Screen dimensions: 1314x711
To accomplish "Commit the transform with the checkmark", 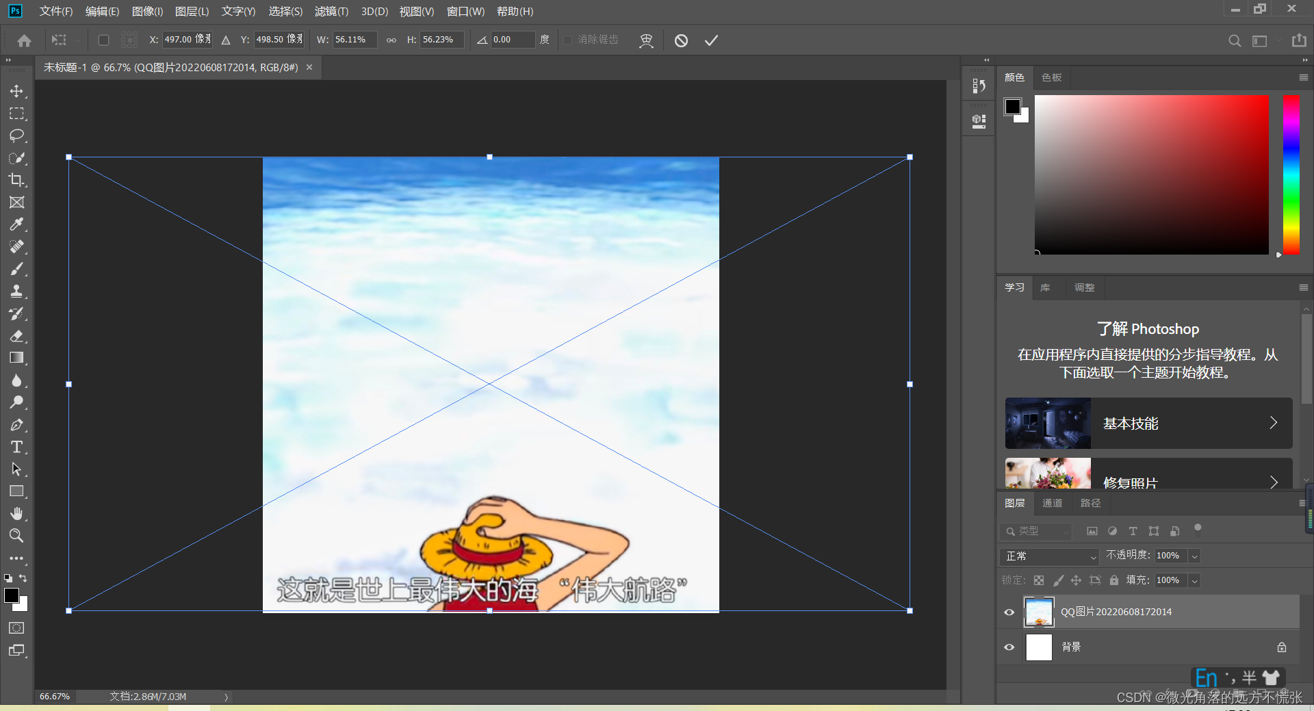I will 710,40.
